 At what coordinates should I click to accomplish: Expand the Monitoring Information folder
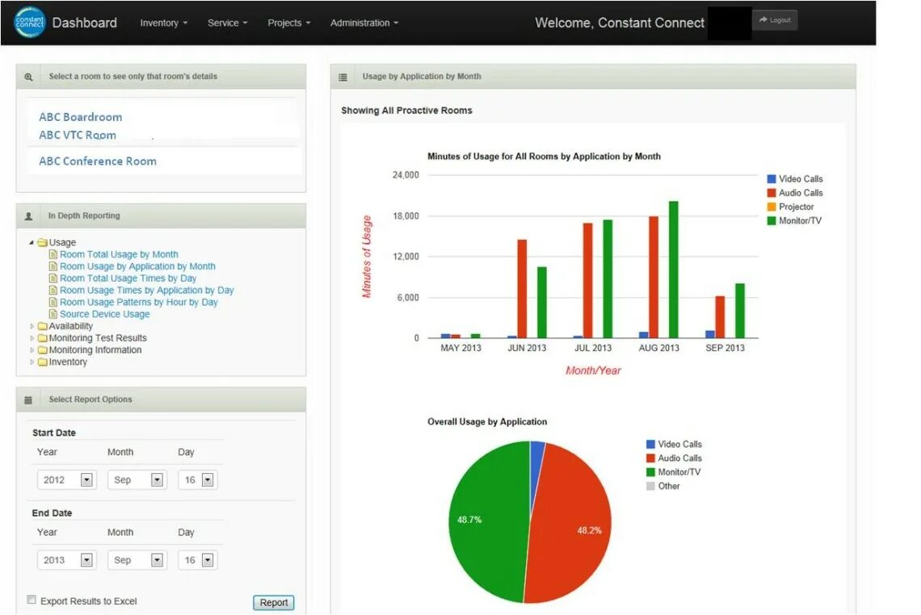click(x=32, y=350)
